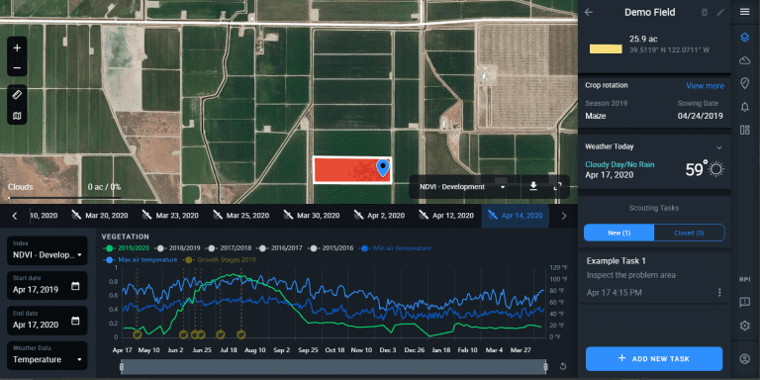
Task: Toggle the 2018/2019 legend series
Action: pyautogui.click(x=176, y=248)
